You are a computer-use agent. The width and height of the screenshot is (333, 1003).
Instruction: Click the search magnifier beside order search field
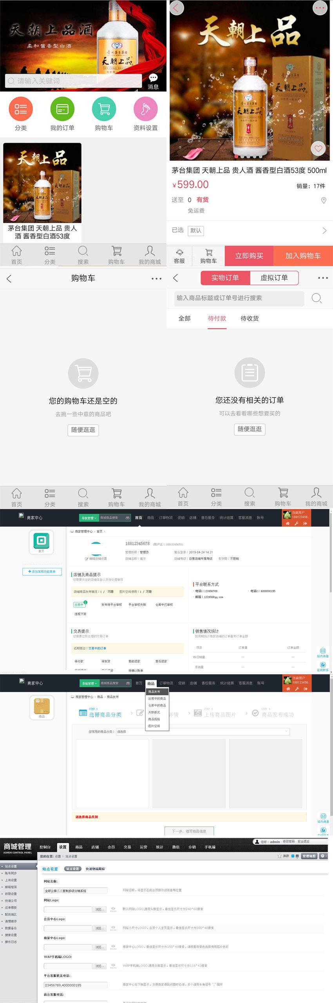[317, 298]
